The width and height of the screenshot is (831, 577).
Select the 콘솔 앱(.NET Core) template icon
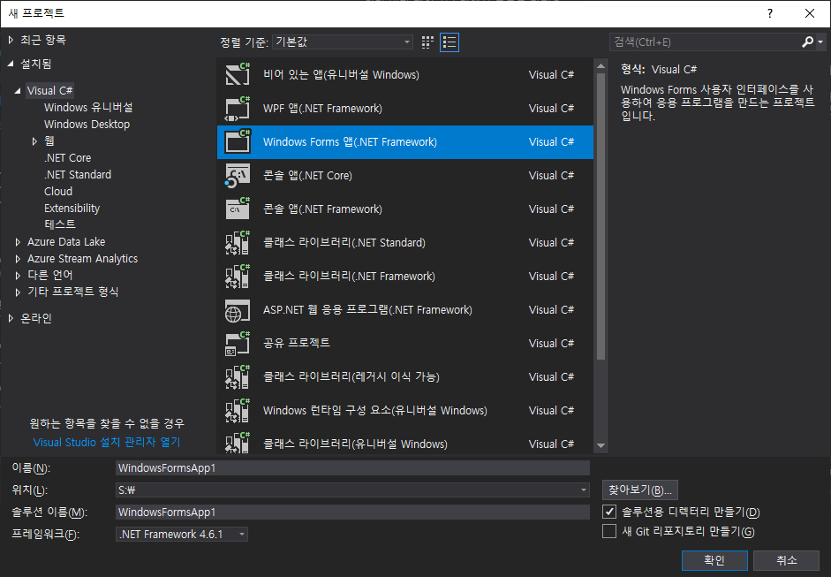(238, 176)
